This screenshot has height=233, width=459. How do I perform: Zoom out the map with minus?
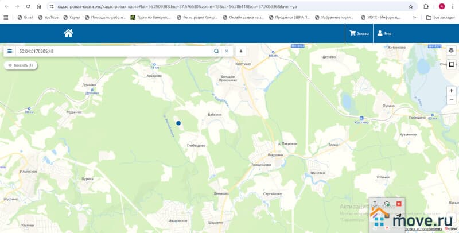[x=451, y=100]
